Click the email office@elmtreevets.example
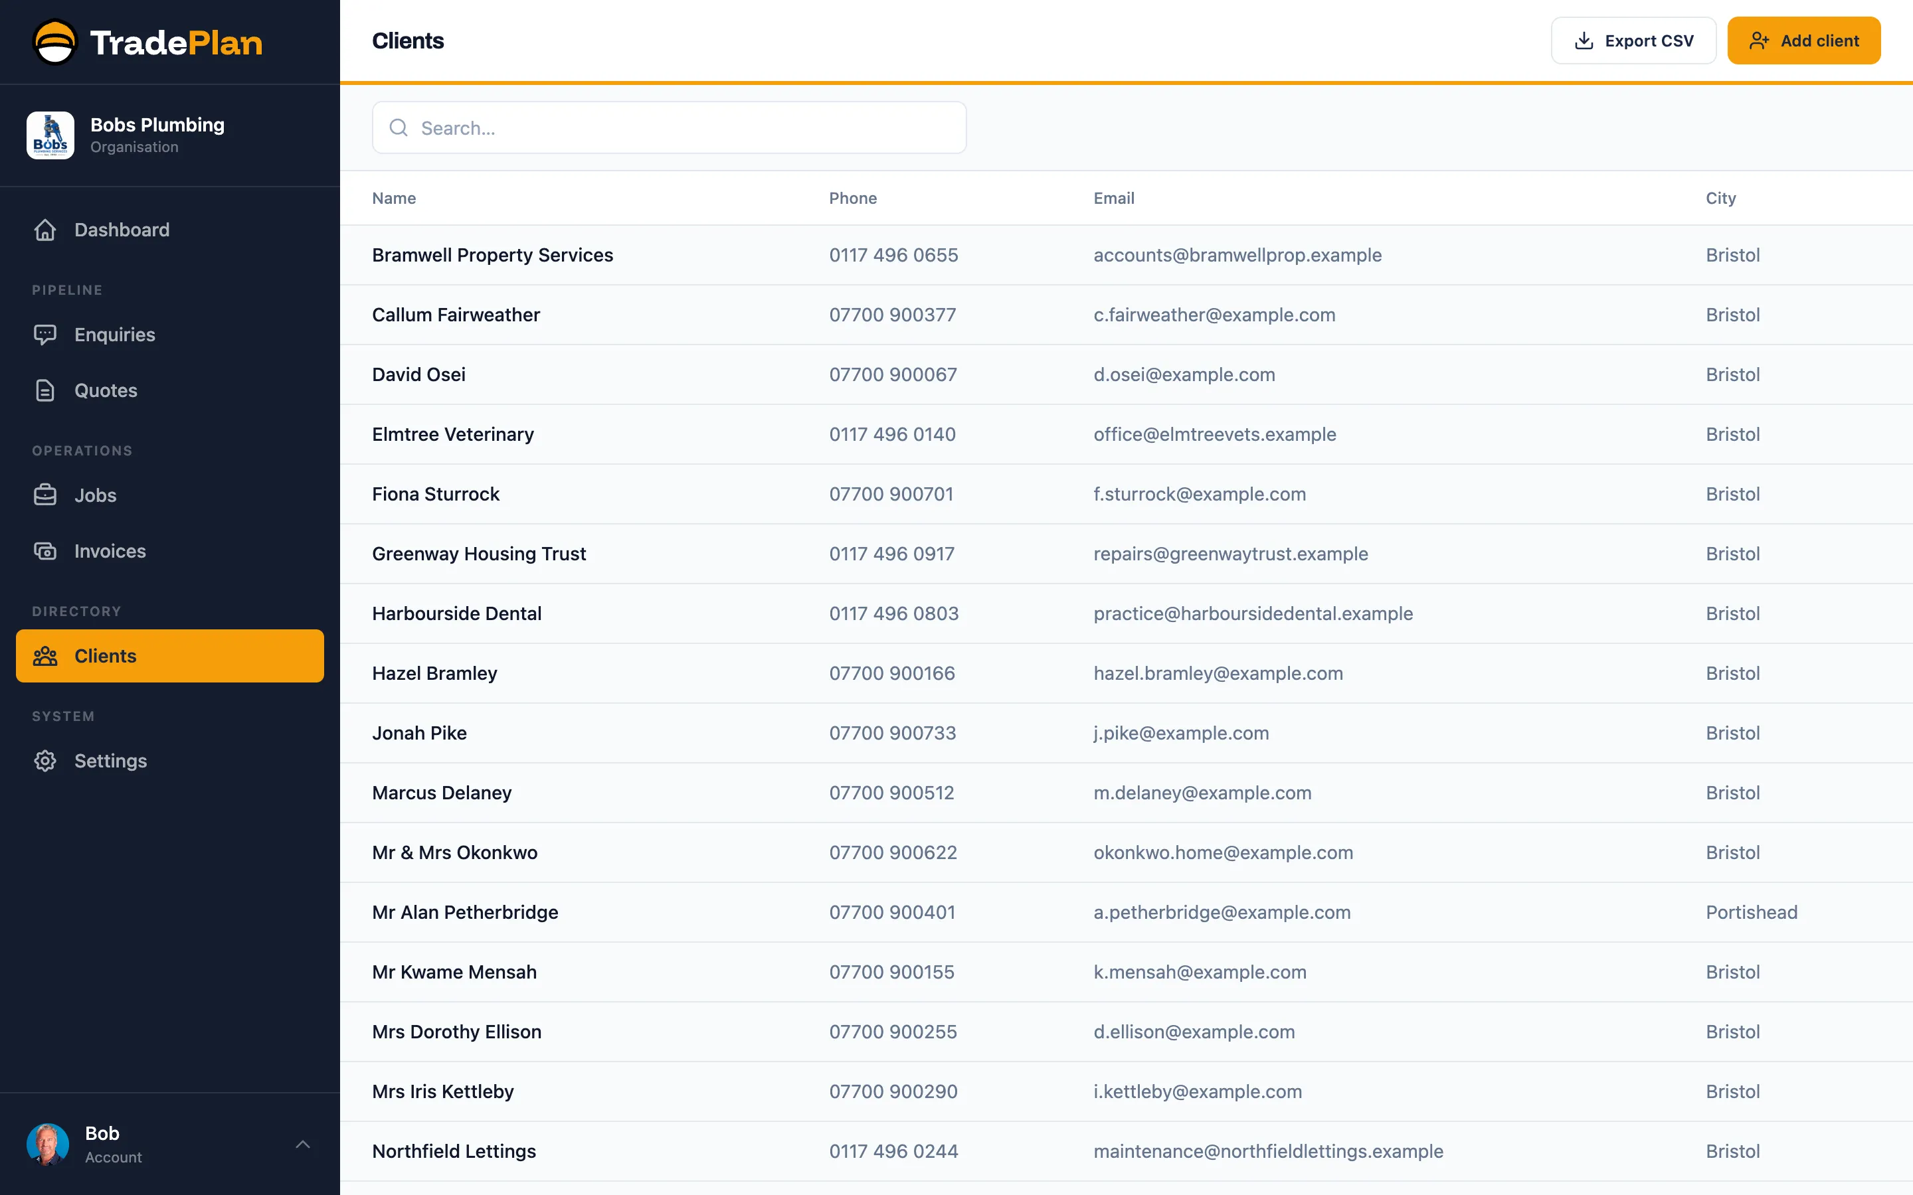Screen dimensions: 1913x1195 (1214, 434)
